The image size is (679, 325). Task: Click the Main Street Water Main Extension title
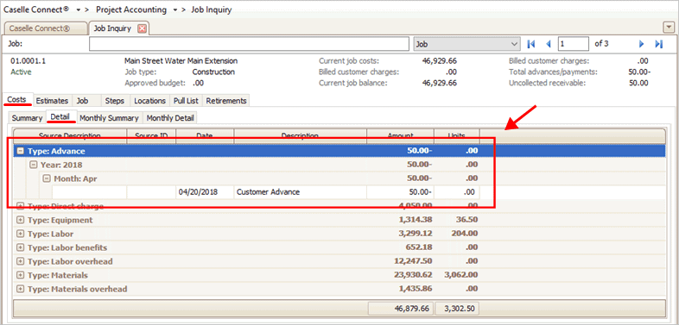pyautogui.click(x=181, y=61)
